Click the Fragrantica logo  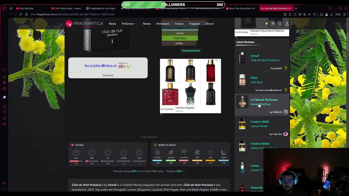click(x=84, y=24)
